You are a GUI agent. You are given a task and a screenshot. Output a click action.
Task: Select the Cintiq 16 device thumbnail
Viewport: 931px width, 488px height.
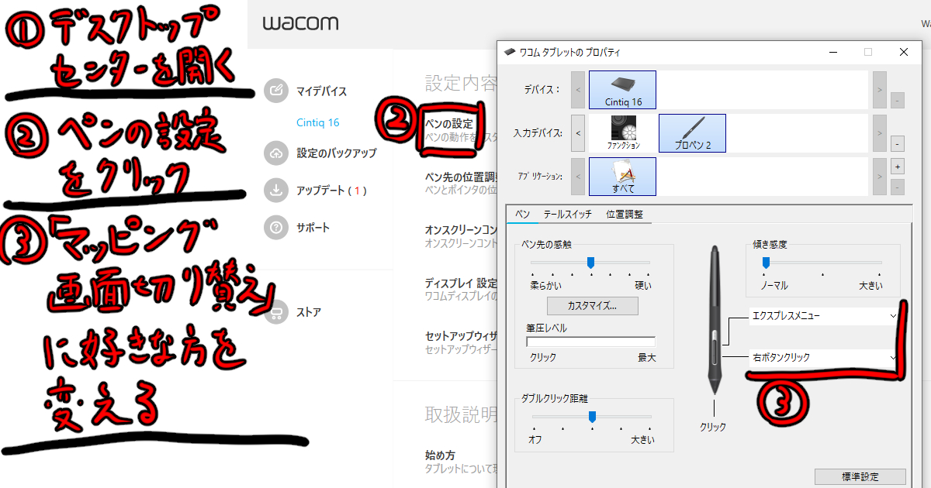point(622,89)
